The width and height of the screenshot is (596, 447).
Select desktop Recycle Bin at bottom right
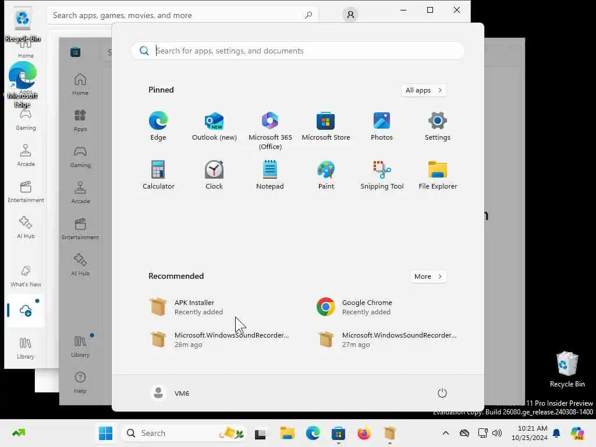coord(567,370)
